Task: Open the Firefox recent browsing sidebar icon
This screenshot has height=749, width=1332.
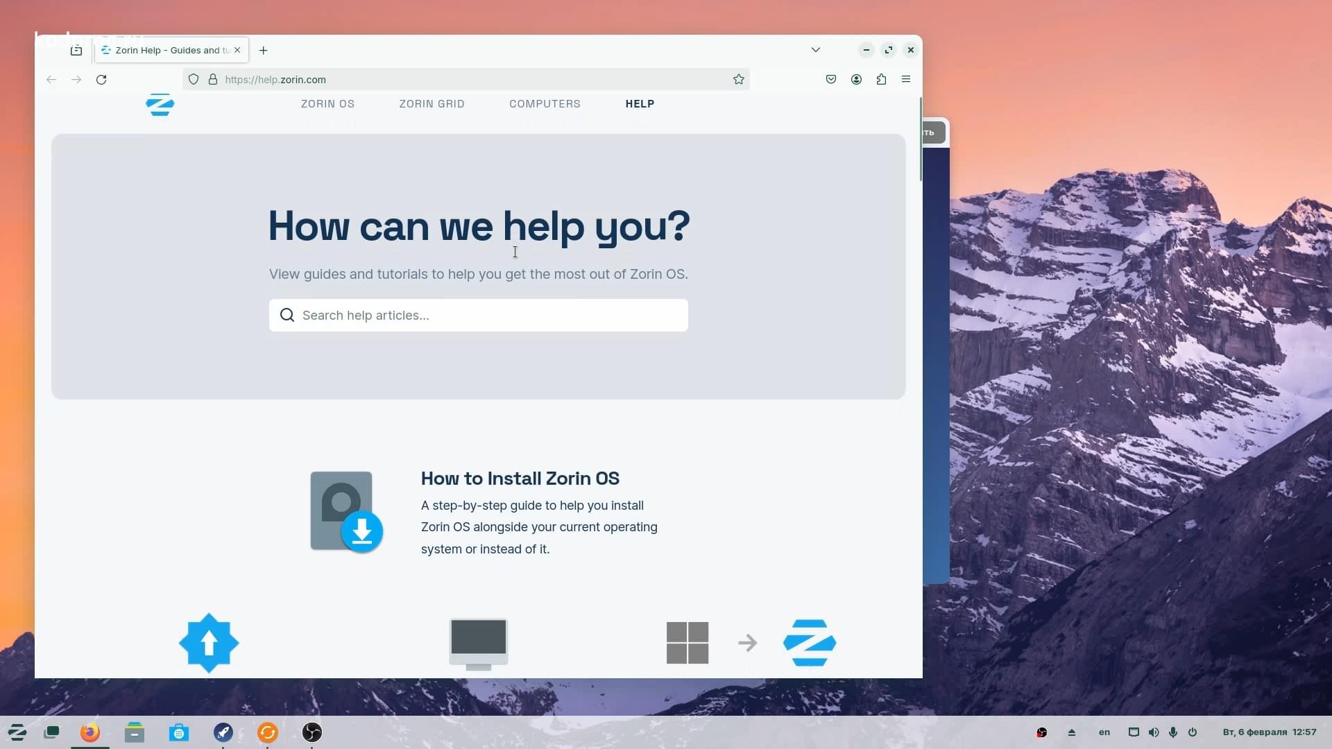Action: (x=76, y=51)
